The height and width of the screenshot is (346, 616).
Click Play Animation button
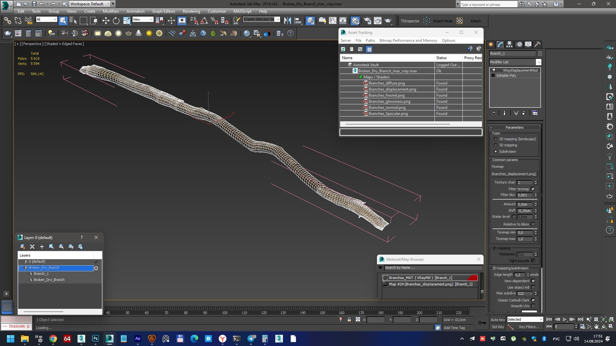(565, 319)
